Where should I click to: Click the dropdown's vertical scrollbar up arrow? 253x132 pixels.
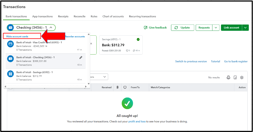coord(88,34)
